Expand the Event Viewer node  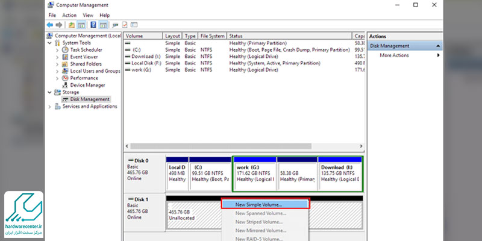coord(57,57)
